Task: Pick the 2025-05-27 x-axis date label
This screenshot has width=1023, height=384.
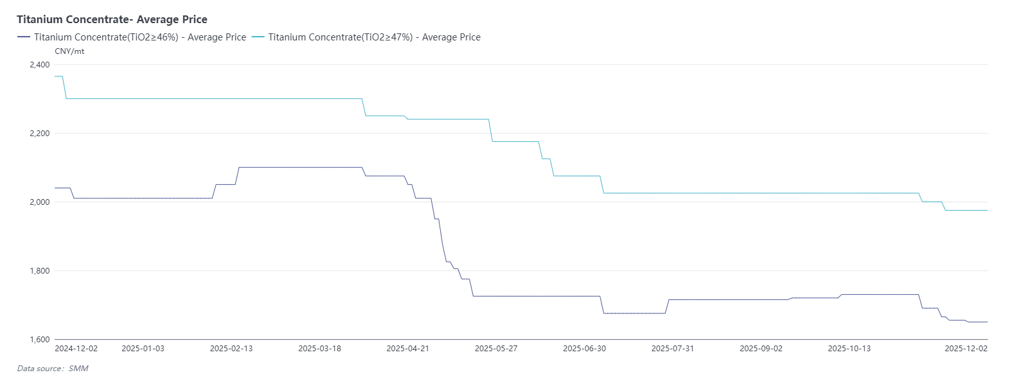Action: 496,349
